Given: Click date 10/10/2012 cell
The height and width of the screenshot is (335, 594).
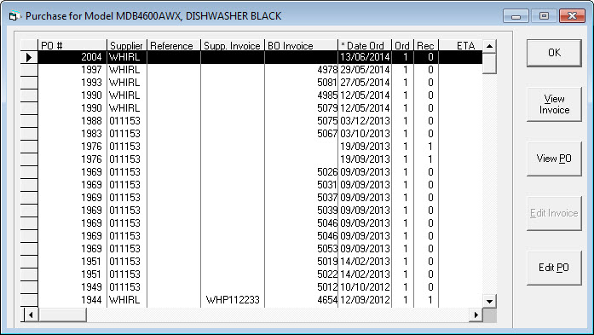Looking at the screenshot, I should click(x=365, y=287).
